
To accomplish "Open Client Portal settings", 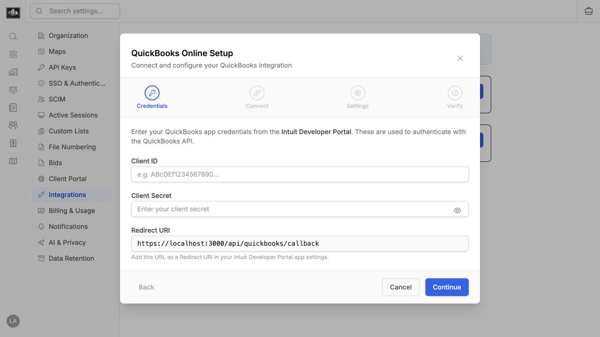I will (71, 179).
